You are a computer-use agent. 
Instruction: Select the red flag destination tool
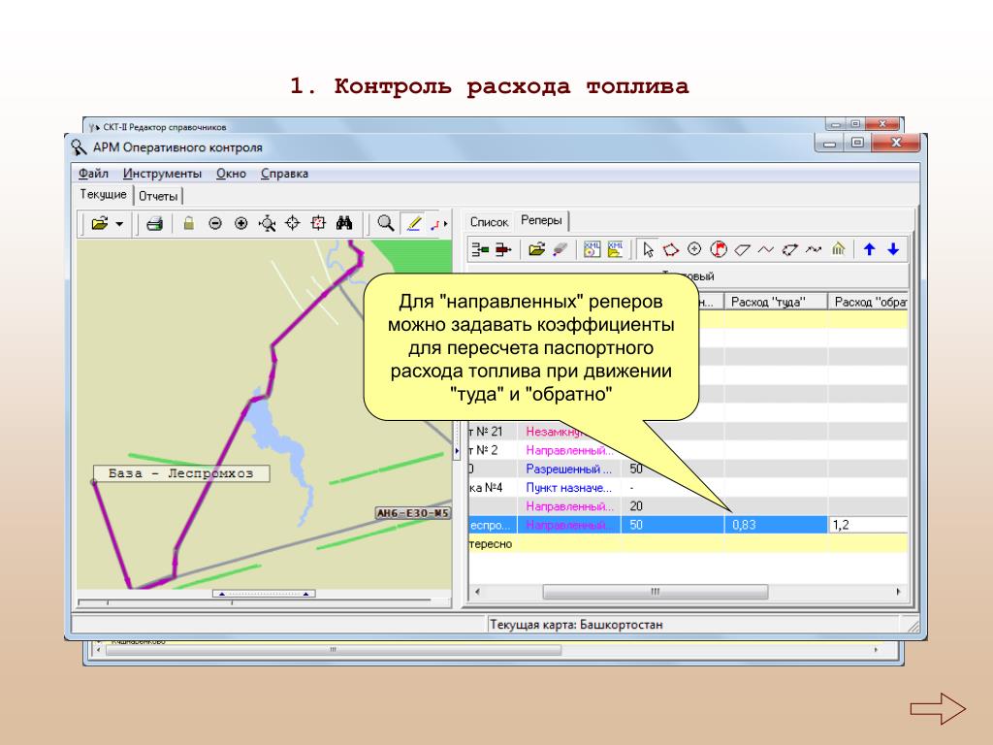719,249
